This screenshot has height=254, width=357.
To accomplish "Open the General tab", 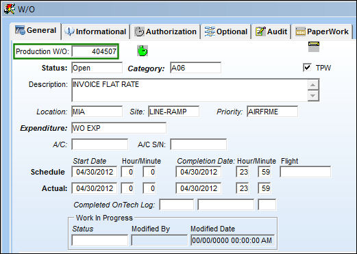I will pos(36,31).
